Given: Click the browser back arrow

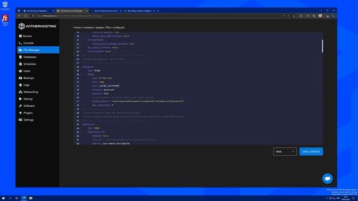Looking at the screenshot, I should [19, 16].
